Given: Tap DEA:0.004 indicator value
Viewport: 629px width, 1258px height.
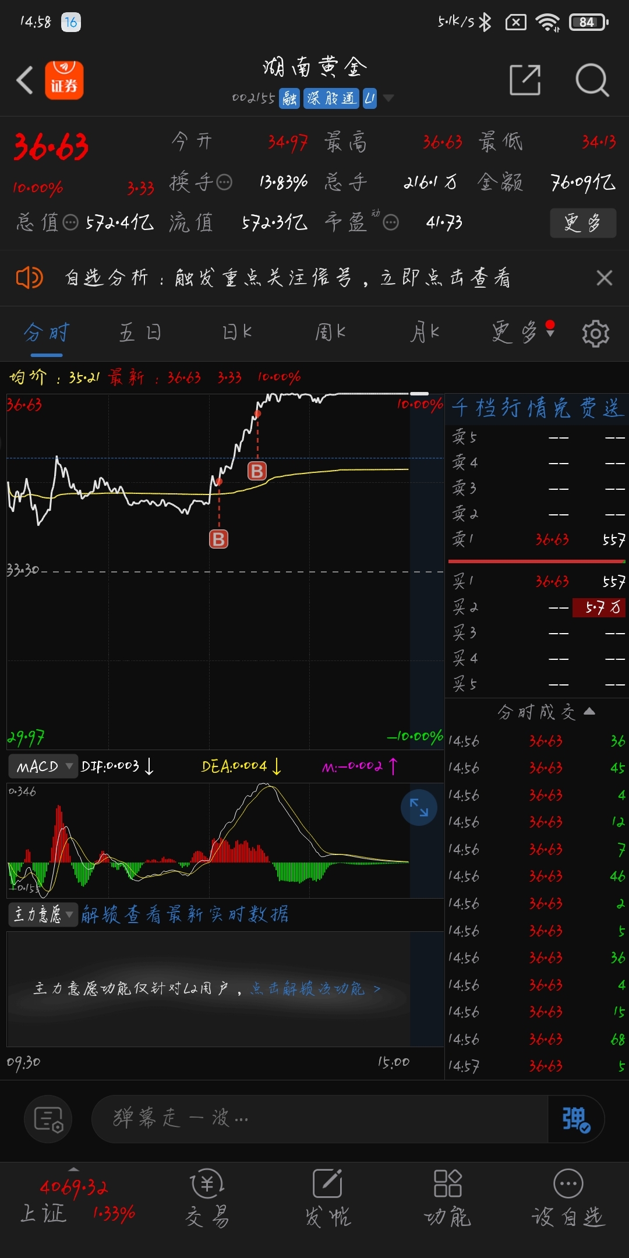Looking at the screenshot, I should pos(241,766).
